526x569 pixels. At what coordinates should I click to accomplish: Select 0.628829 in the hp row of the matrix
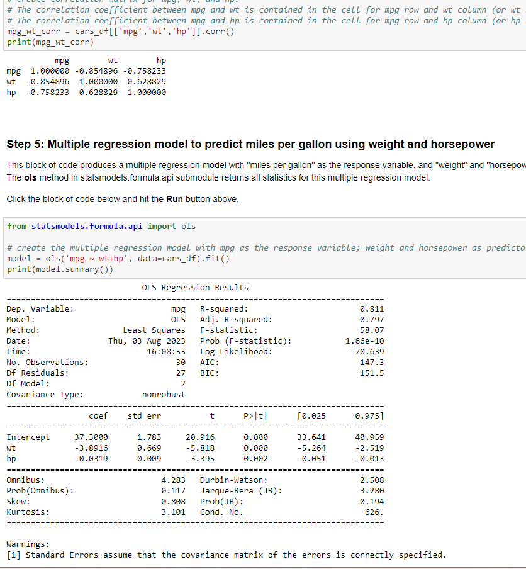tap(98, 92)
